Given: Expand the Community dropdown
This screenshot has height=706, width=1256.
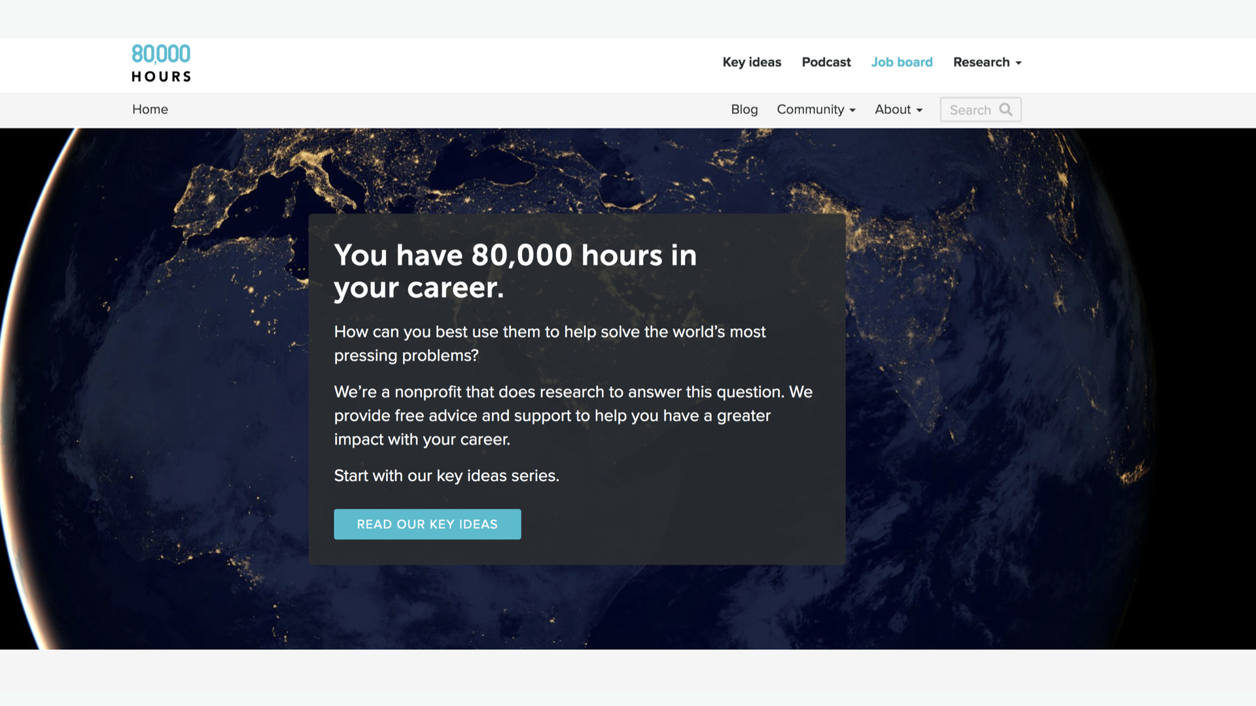Looking at the screenshot, I should click(816, 109).
